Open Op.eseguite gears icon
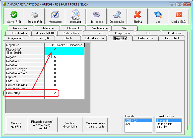 pyautogui.click(x=117, y=14)
